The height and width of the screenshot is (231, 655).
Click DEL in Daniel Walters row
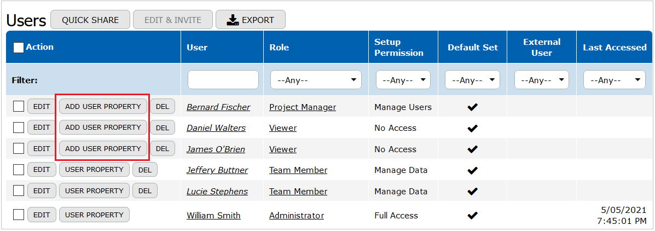(163, 128)
